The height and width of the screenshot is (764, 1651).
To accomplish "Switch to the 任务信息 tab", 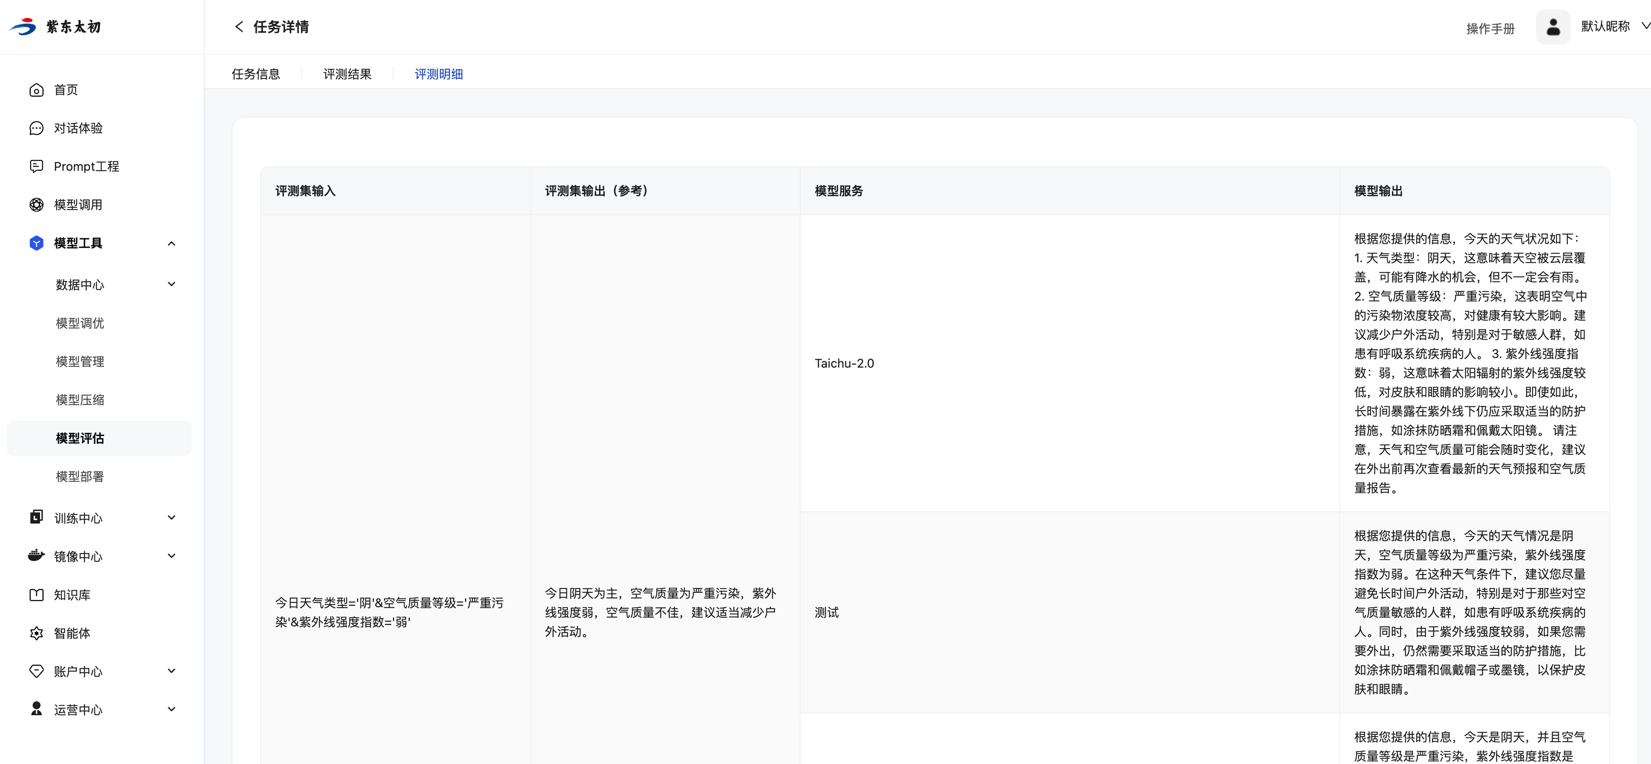I will pos(256,74).
